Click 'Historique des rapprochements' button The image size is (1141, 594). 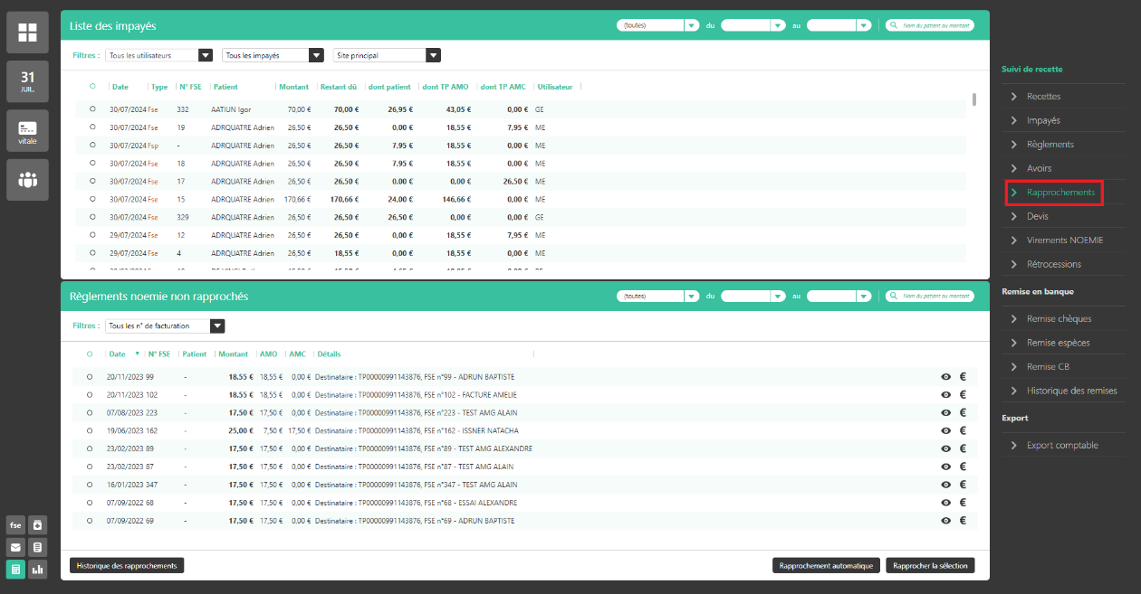coord(127,565)
